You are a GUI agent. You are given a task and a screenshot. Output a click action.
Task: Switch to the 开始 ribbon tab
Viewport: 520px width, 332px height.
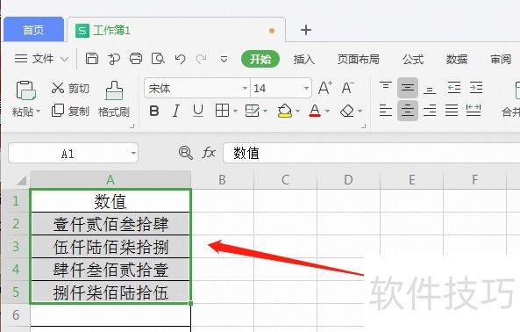pos(260,59)
